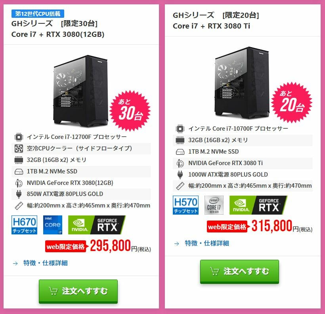Click the SSD drive icon in right card
Image resolution: width=325 pixels, height=314 pixels.
click(x=180, y=152)
